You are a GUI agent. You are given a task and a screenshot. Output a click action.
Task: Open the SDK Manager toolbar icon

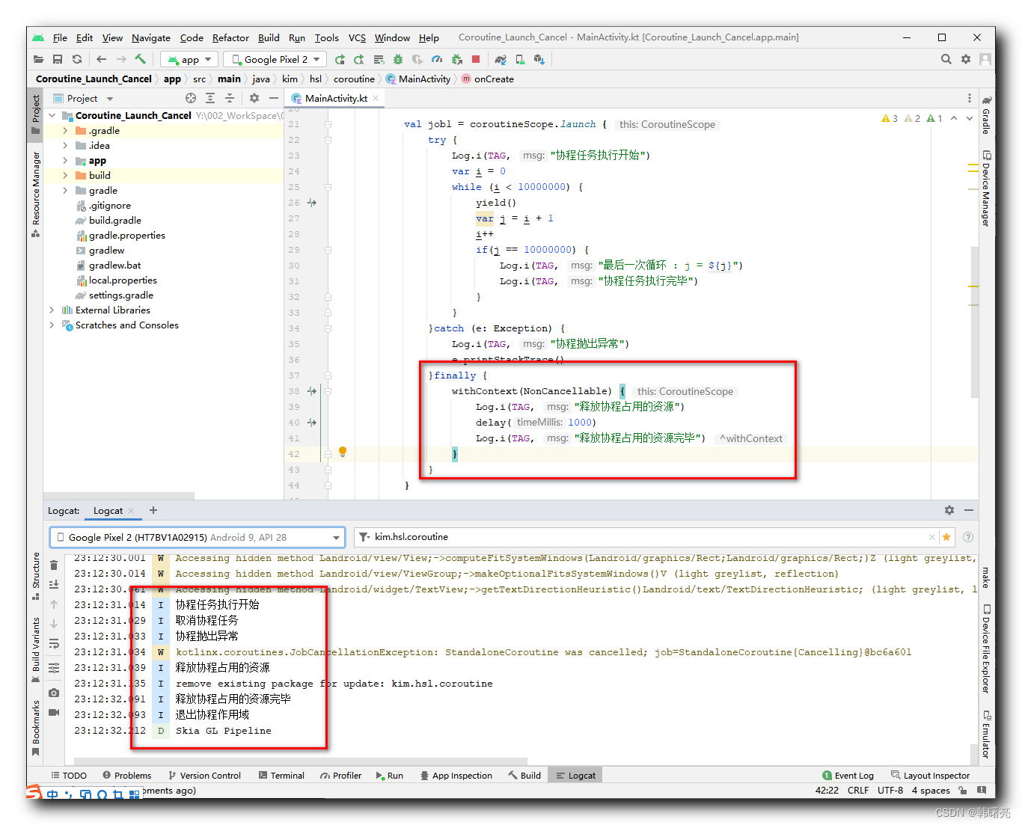tap(539, 59)
